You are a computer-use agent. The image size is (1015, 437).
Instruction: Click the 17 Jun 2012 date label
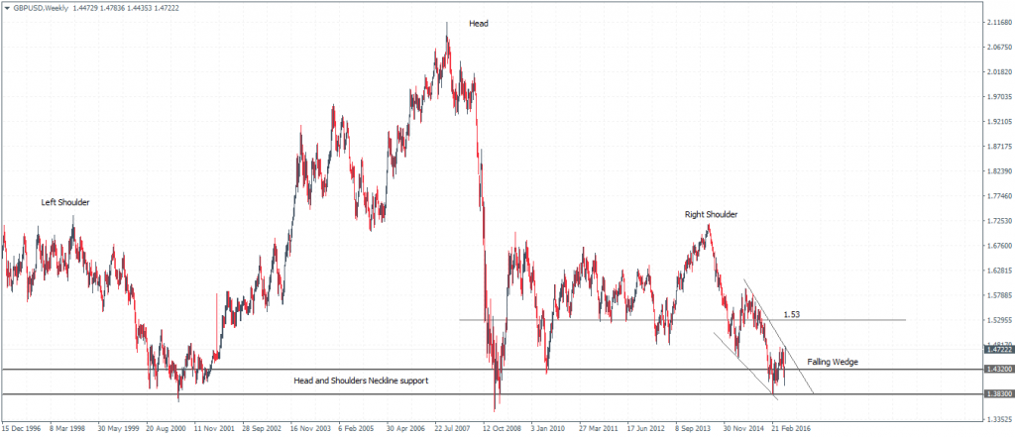[x=645, y=429]
